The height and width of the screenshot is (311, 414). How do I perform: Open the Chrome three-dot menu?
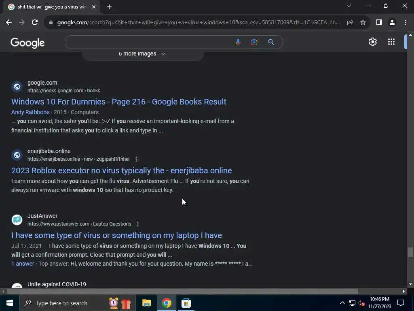(x=405, y=23)
